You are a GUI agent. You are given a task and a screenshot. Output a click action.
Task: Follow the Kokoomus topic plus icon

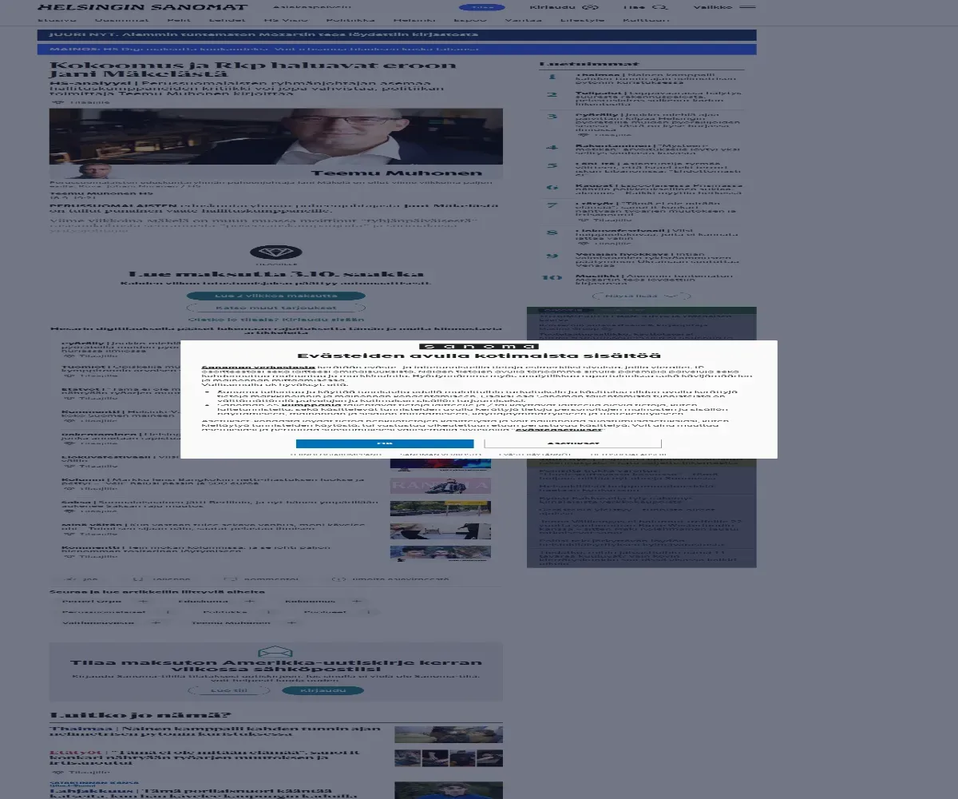[357, 601]
